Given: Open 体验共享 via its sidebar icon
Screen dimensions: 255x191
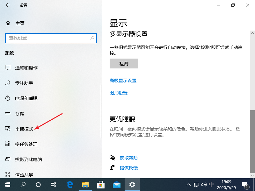Looking at the screenshot, I should click(7, 174).
